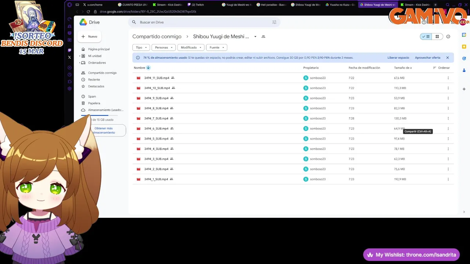Dismiss the storage warning banner

pos(448,58)
